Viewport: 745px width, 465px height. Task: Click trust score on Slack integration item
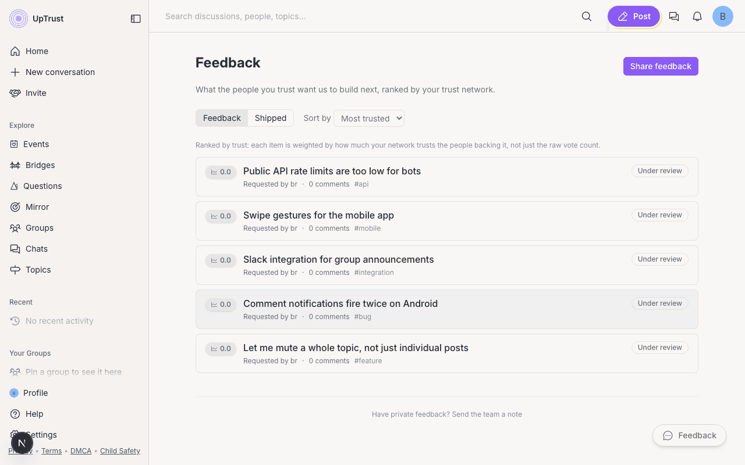coord(221,260)
